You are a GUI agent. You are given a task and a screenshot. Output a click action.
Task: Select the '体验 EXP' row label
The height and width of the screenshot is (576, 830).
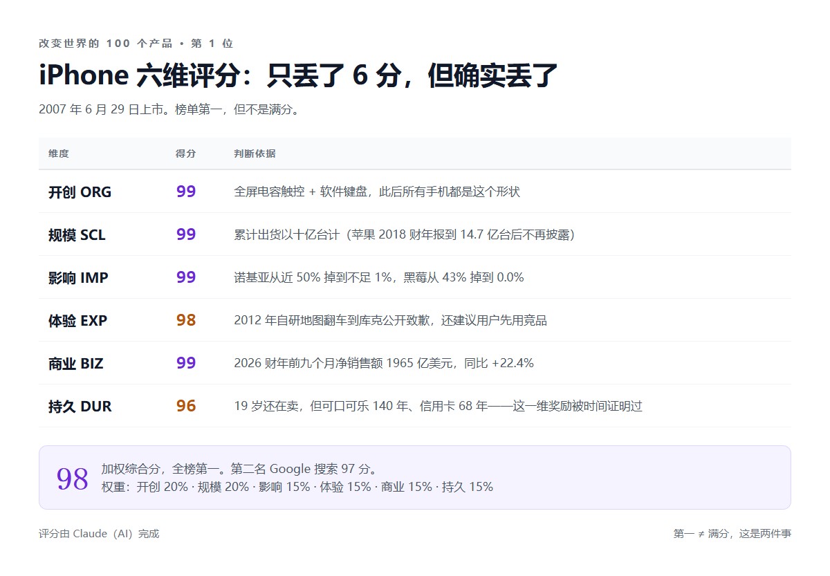[77, 321]
